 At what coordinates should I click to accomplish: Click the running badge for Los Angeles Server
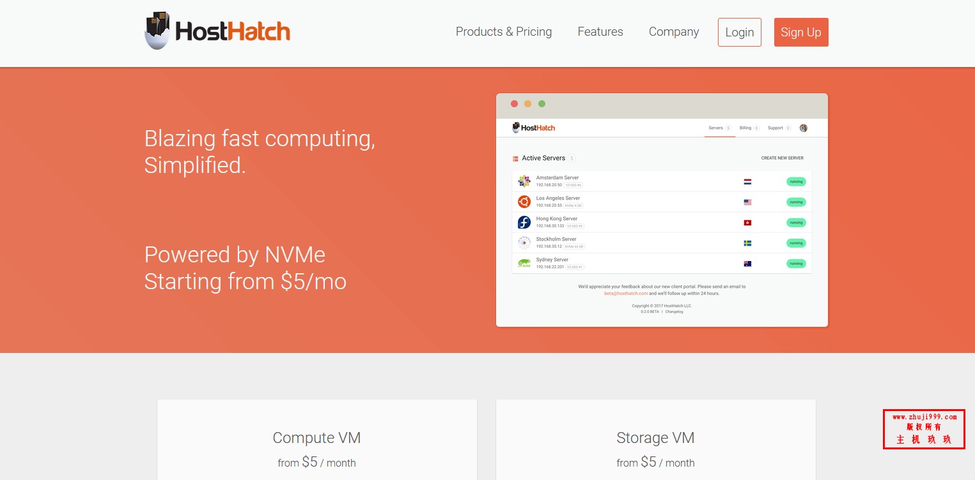coord(796,202)
